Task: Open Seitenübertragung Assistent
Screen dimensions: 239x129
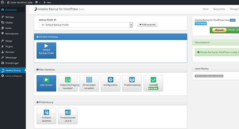Action: pyautogui.click(x=68, y=84)
